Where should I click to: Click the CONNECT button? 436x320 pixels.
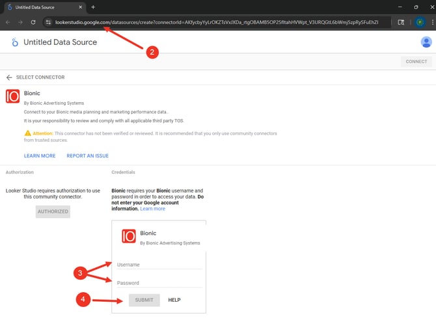coord(416,62)
